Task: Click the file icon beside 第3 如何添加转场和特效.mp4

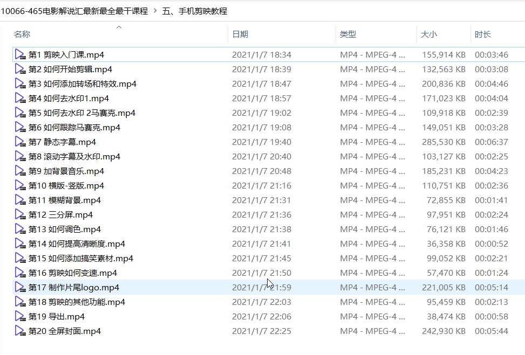Action: tap(20, 83)
